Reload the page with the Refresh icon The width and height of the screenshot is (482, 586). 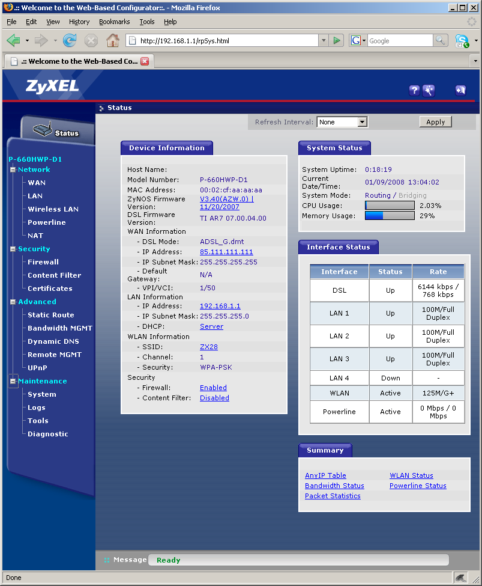pos(70,40)
